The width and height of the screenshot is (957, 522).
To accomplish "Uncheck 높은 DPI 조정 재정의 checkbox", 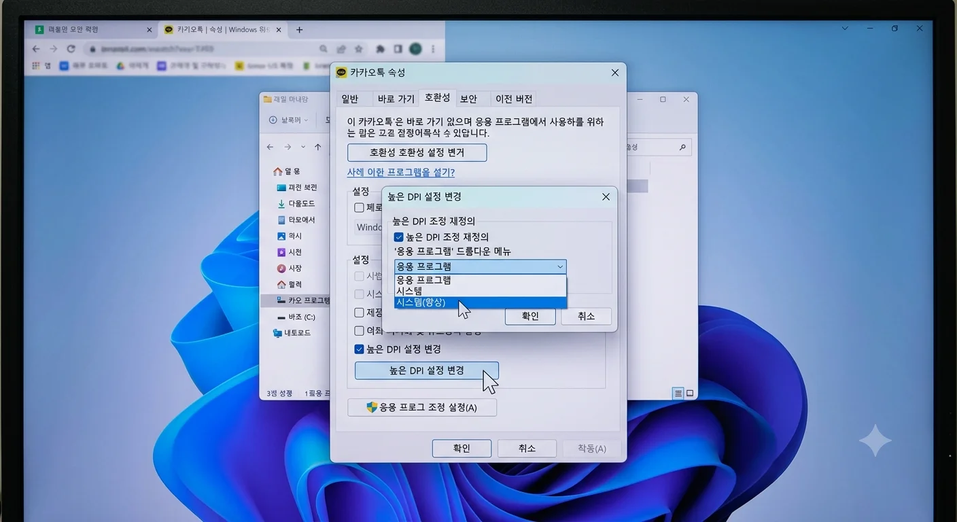I will (x=399, y=237).
